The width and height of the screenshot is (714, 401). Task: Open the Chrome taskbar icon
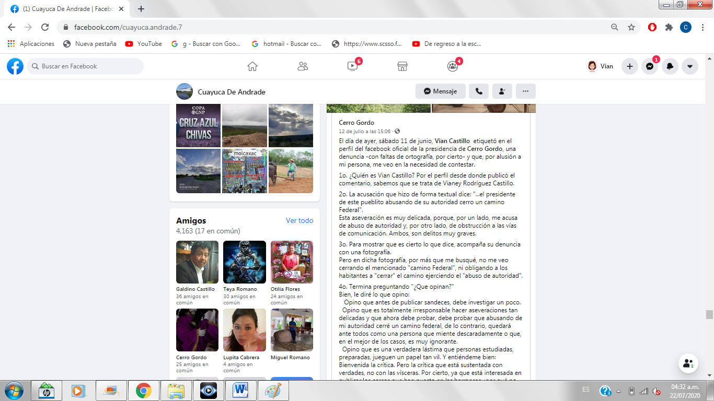click(144, 391)
